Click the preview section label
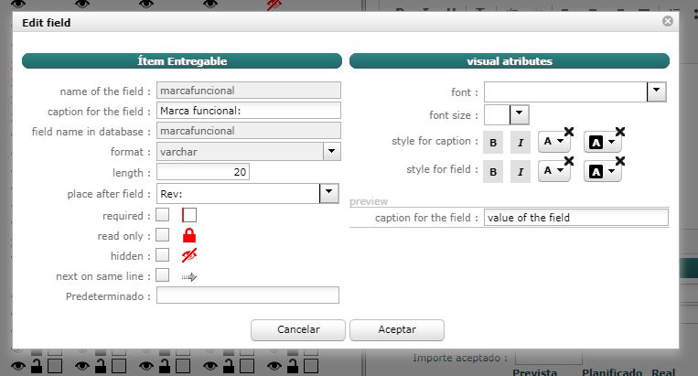The height and width of the screenshot is (376, 698). pos(369,201)
